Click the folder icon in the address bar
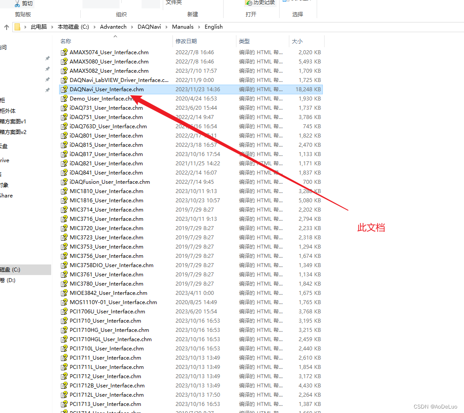Screen dimensions: 464x413 pos(18,27)
